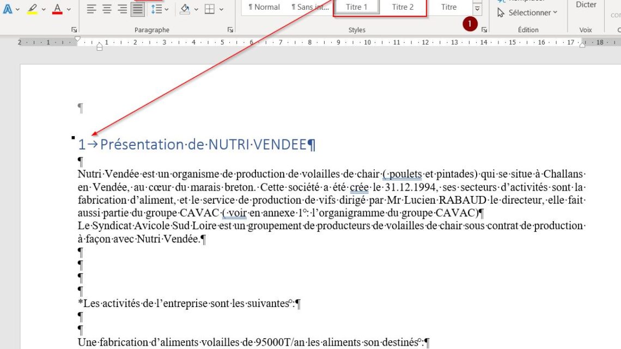Center the paragraph text
Viewport: 621px width, 349px height.
[107, 9]
